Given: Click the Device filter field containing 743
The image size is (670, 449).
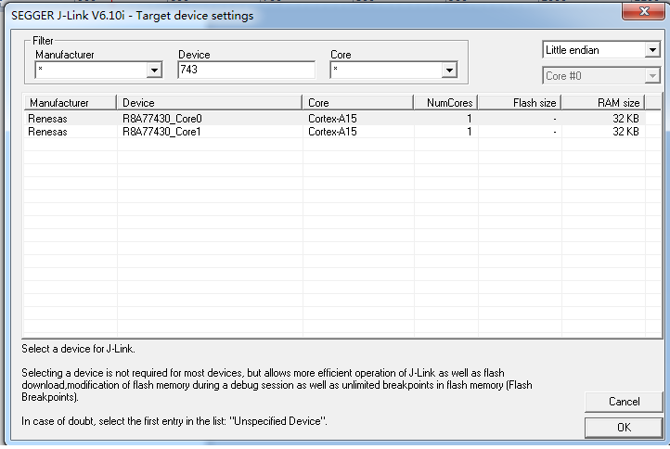Looking at the screenshot, I should pyautogui.click(x=247, y=70).
